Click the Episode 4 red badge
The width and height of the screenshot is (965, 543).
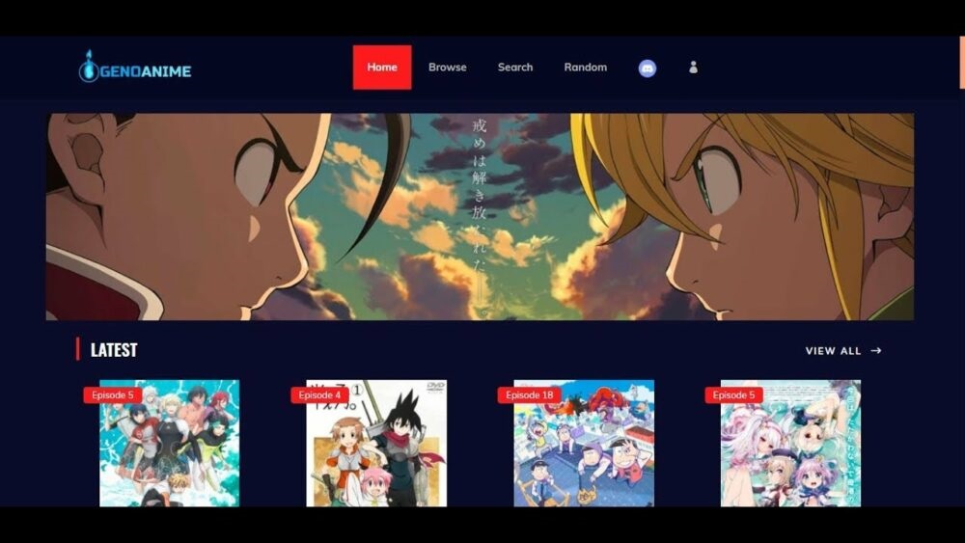tap(319, 394)
